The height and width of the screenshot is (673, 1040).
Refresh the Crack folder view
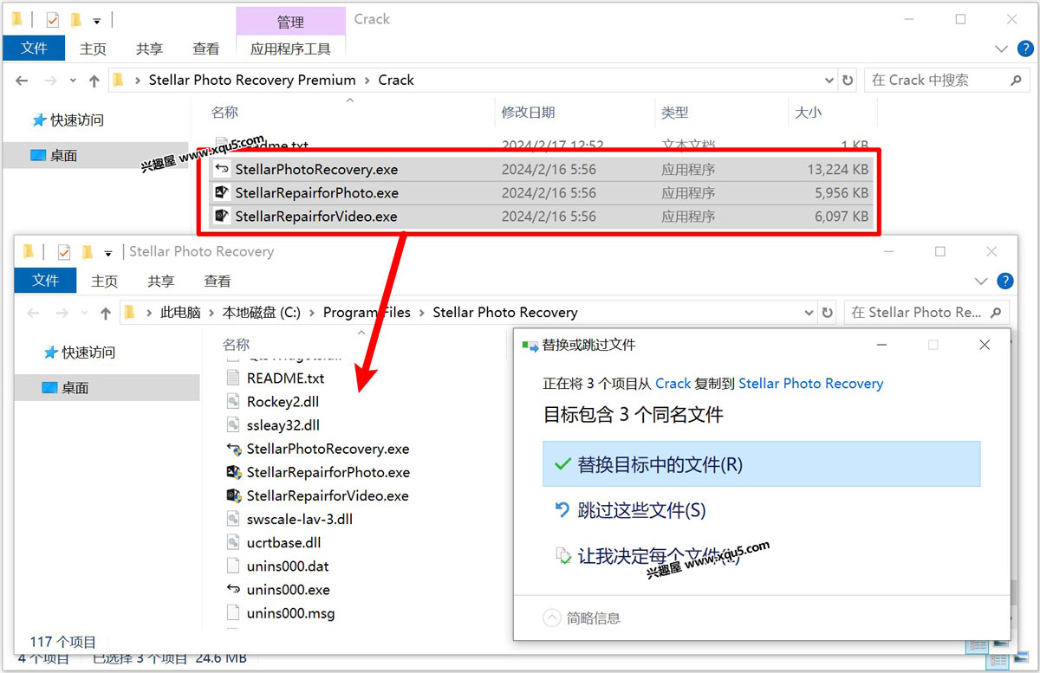(x=848, y=80)
